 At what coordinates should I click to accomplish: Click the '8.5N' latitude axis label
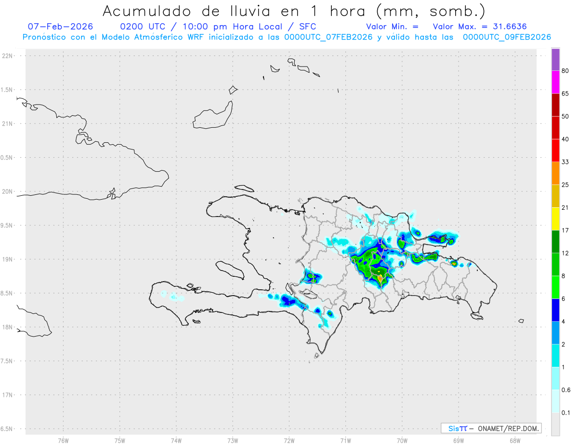point(7,293)
